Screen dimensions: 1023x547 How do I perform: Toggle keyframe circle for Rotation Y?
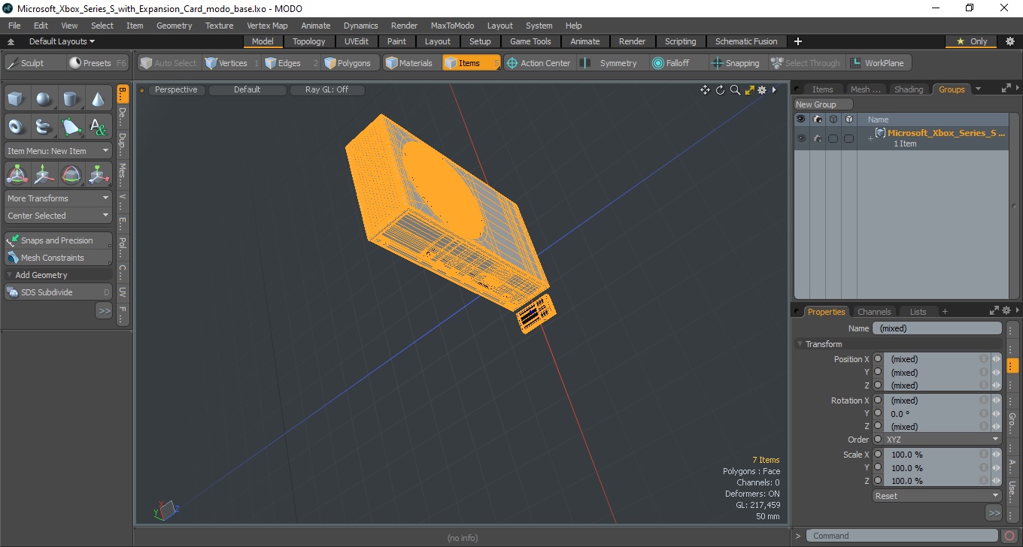pos(878,413)
